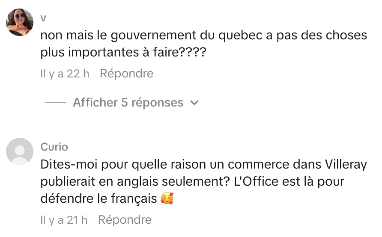Click the "Curio" username
The height and width of the screenshot is (237, 382).
point(54,147)
